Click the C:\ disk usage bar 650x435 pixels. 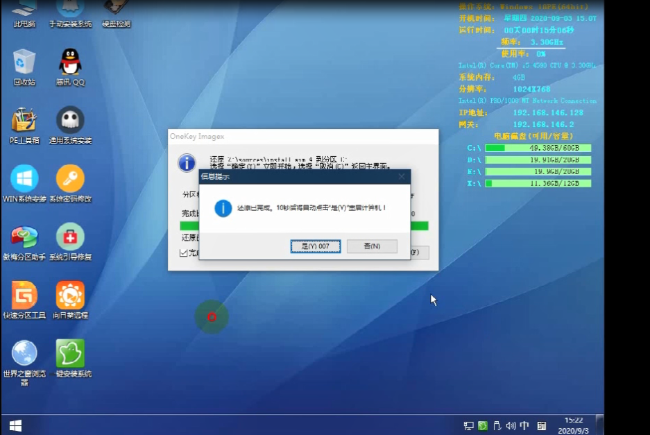538,148
